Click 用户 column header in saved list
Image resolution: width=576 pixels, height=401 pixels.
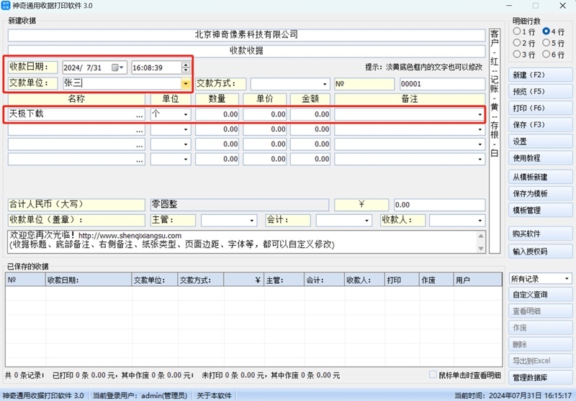(x=477, y=280)
